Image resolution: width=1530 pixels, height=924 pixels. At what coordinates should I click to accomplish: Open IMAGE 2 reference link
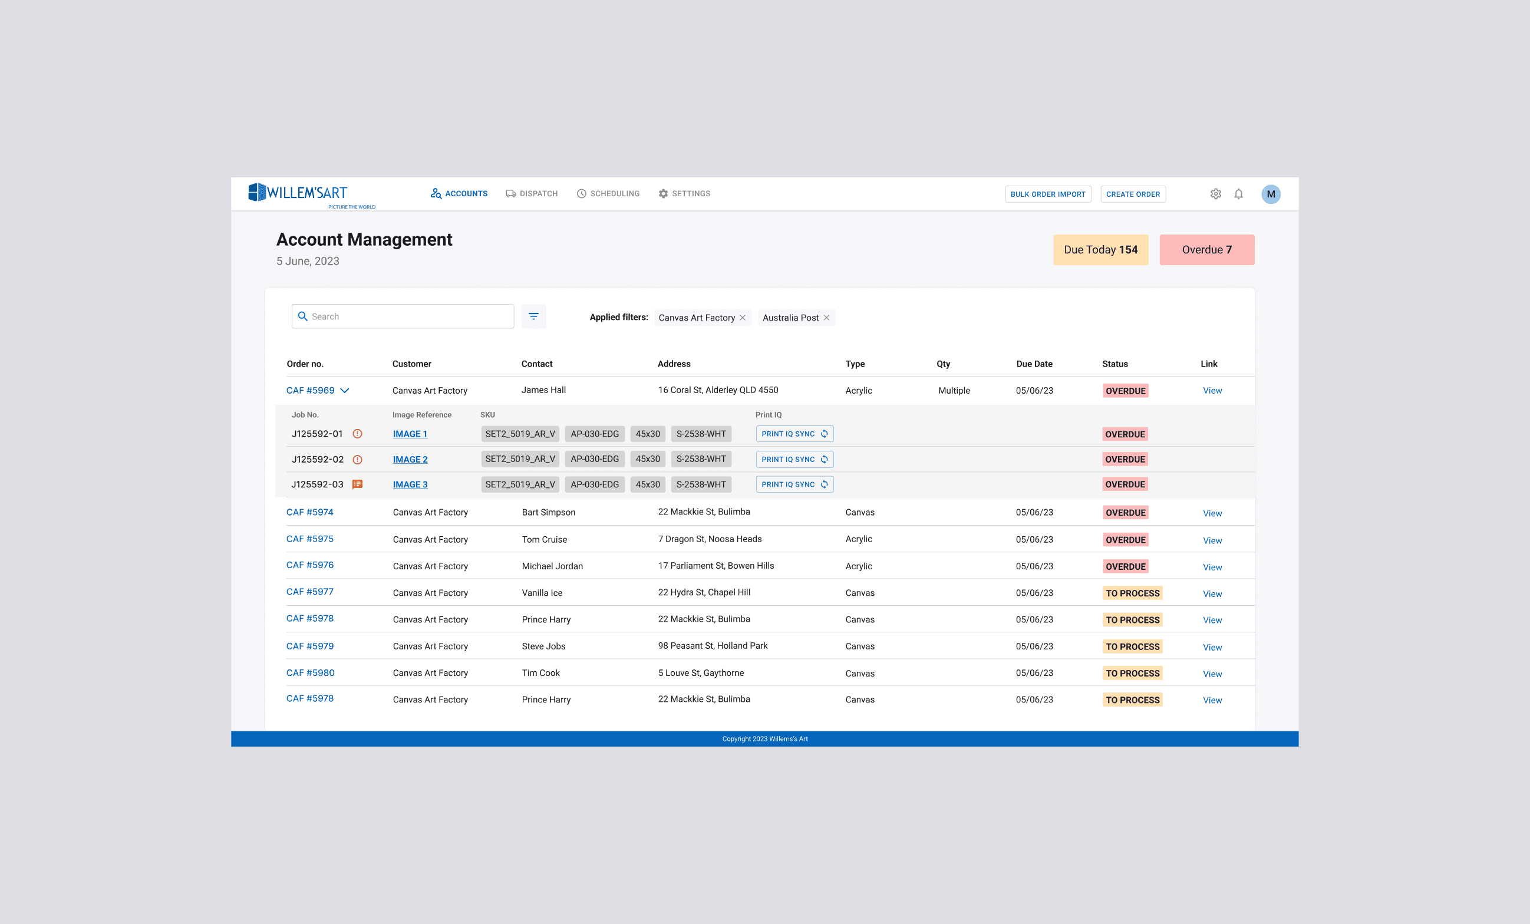pyautogui.click(x=410, y=460)
